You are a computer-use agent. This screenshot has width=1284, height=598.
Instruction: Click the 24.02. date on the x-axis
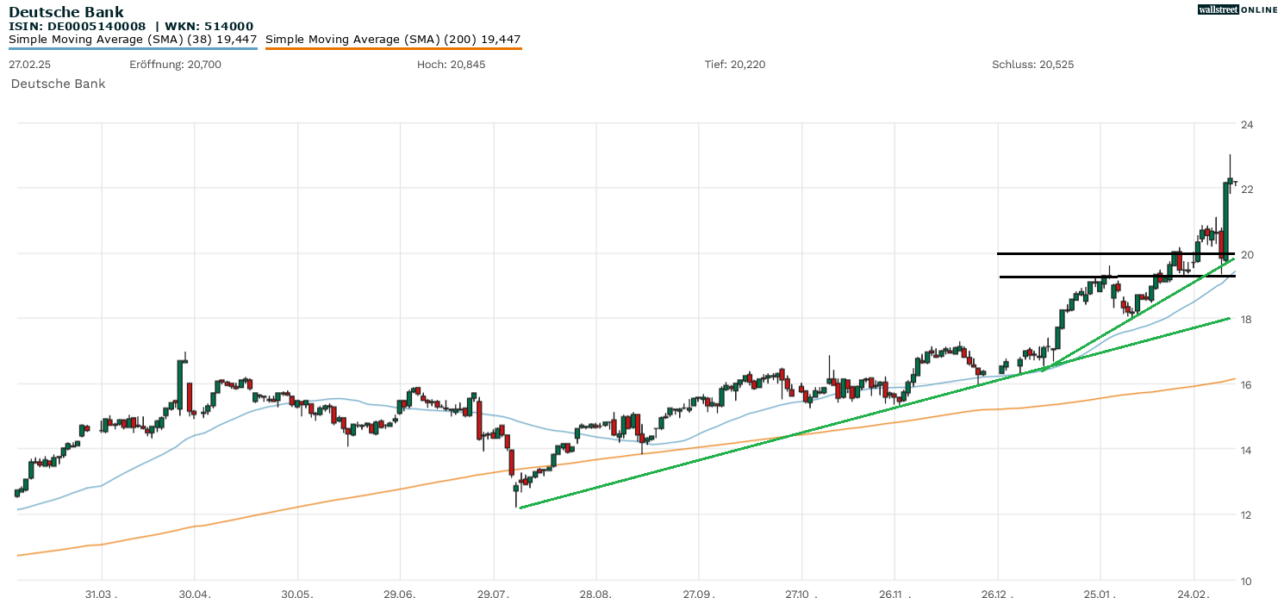1194,594
